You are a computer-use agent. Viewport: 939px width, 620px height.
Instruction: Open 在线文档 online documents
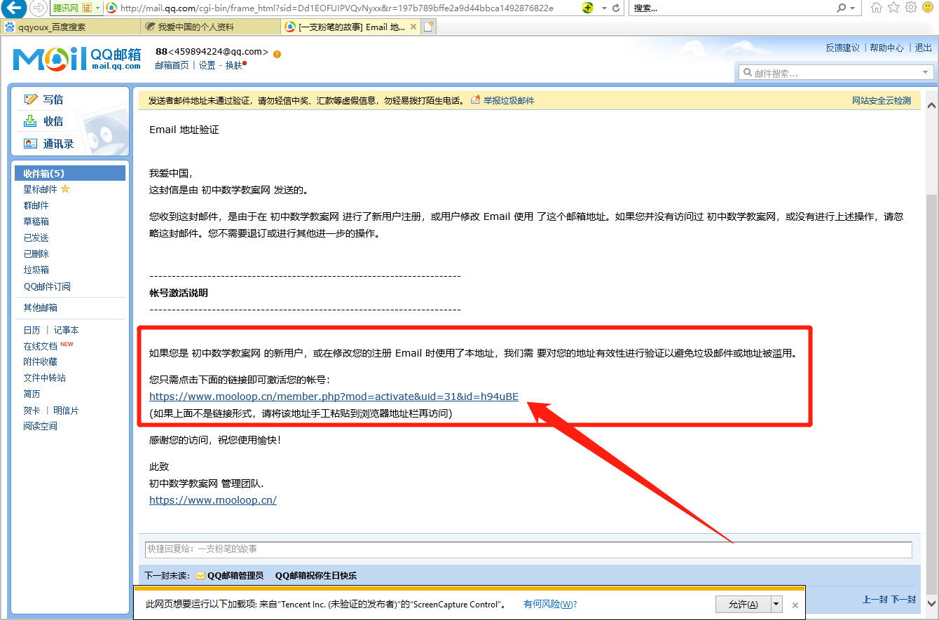(41, 346)
